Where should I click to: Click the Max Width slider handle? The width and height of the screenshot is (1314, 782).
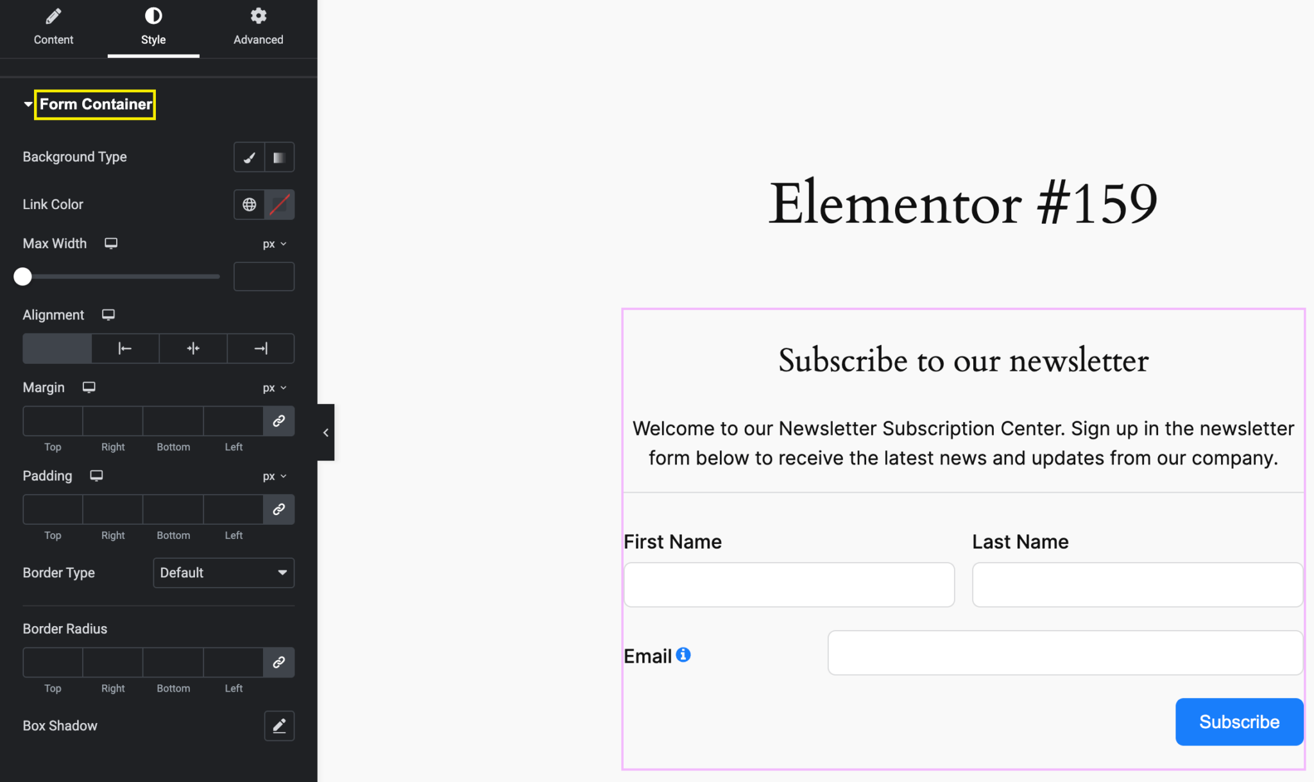click(x=22, y=276)
